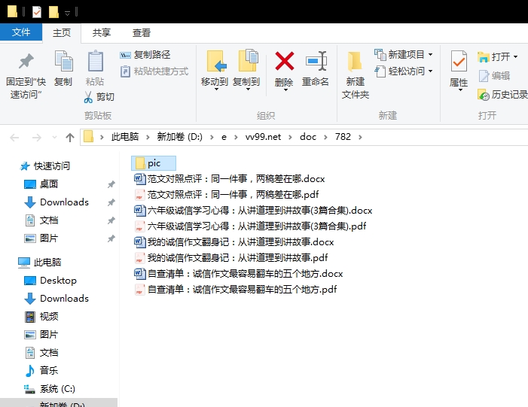Click the vv99.net breadcrumb segment
Image resolution: width=528 pixels, height=407 pixels.
point(263,137)
